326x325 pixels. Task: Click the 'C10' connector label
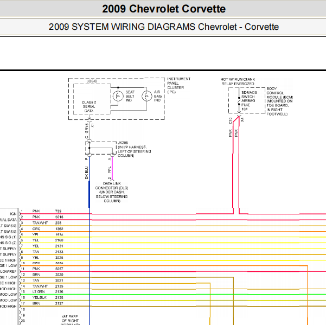pos(230,120)
